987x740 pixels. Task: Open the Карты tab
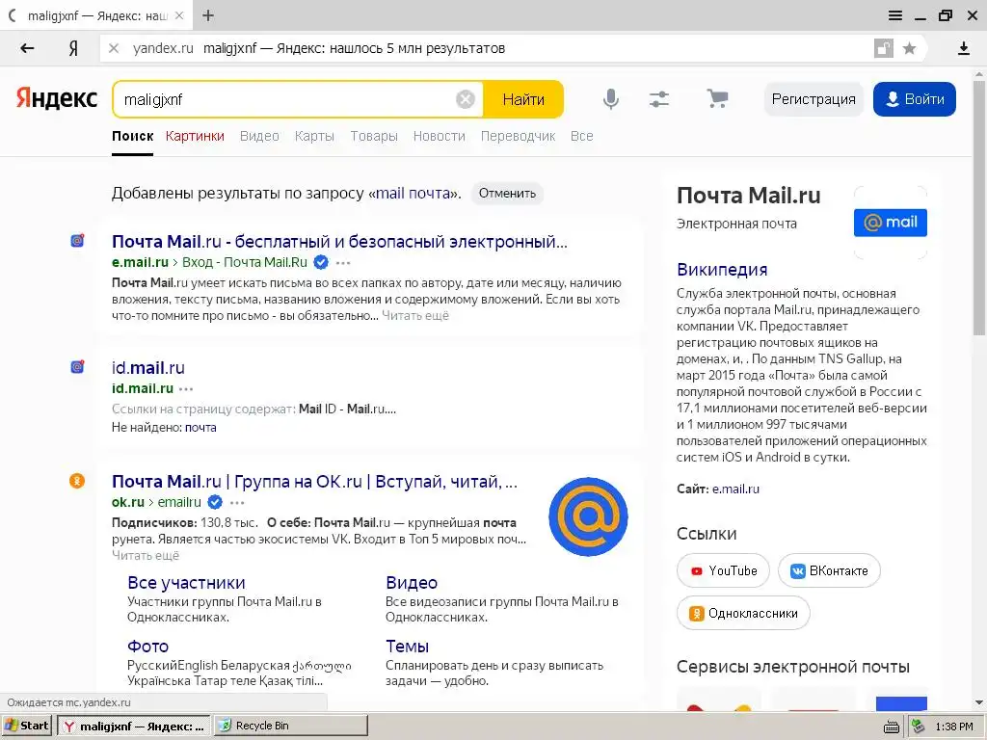(x=314, y=136)
